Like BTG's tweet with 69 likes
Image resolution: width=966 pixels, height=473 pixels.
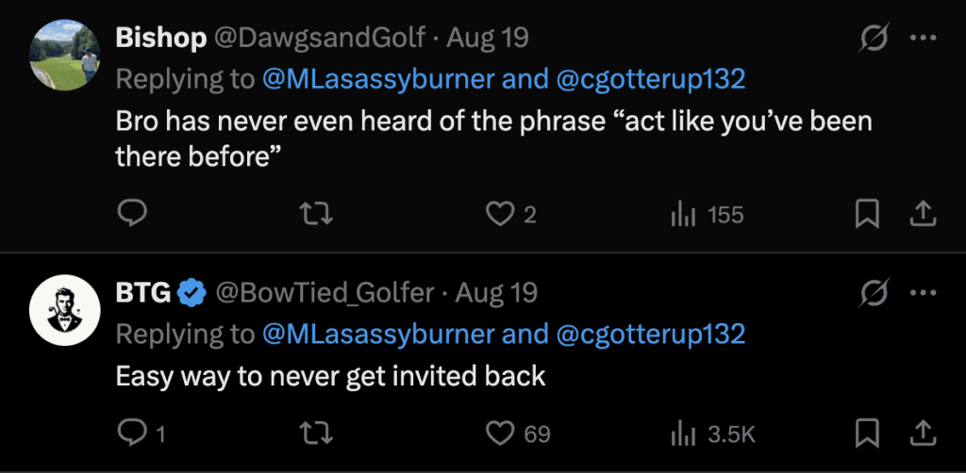pos(498,433)
